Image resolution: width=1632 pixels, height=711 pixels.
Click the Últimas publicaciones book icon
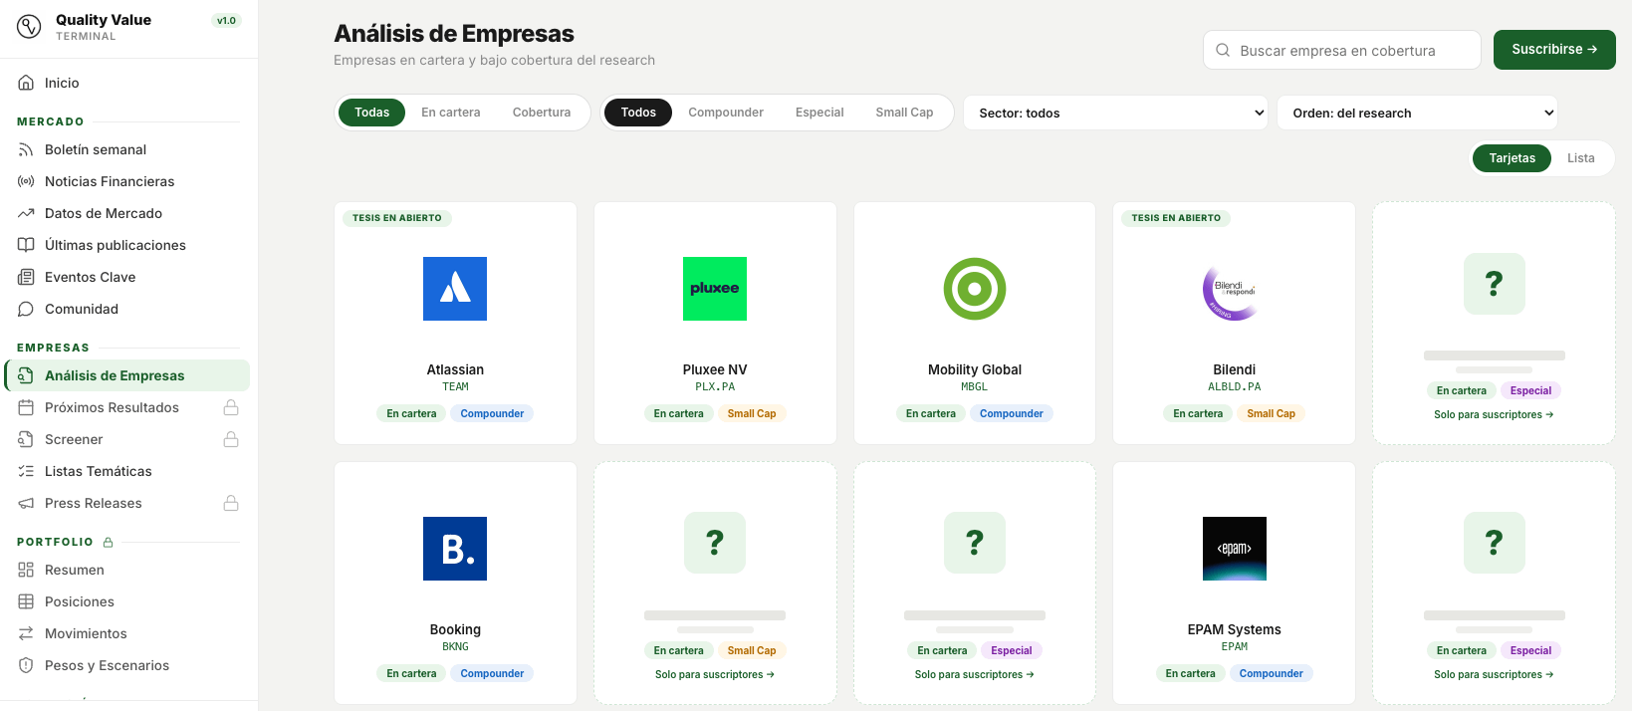(x=26, y=245)
